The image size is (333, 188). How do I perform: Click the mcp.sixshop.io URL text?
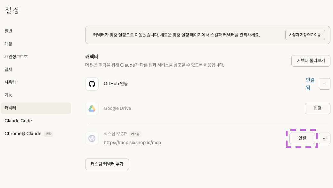(132, 143)
